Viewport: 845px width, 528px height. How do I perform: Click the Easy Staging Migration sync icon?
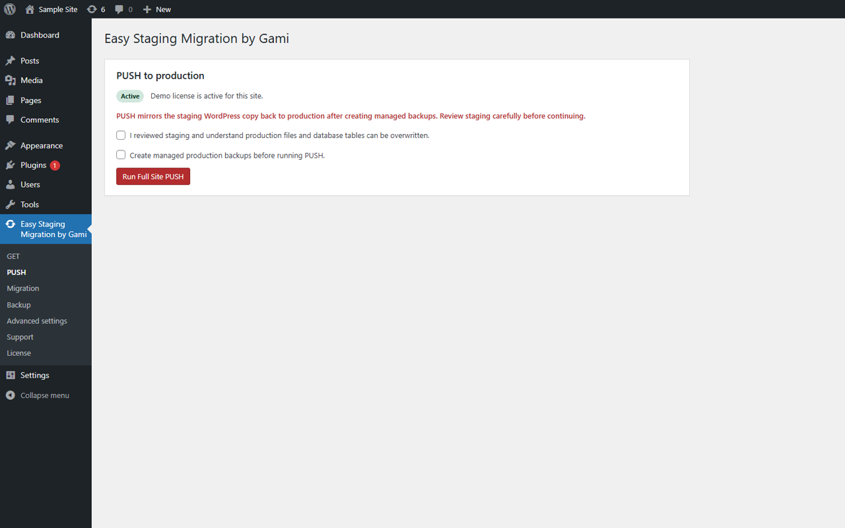pos(11,224)
